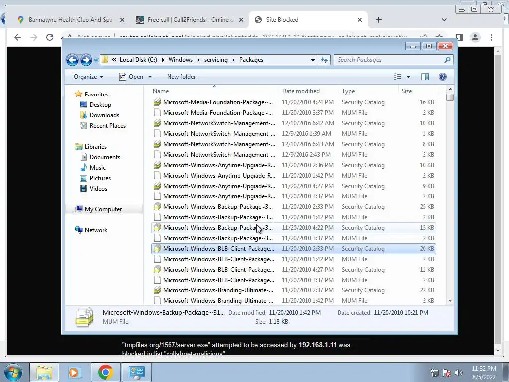The height and width of the screenshot is (382, 509).
Task: Click the Open button in toolbar
Action: [131, 77]
